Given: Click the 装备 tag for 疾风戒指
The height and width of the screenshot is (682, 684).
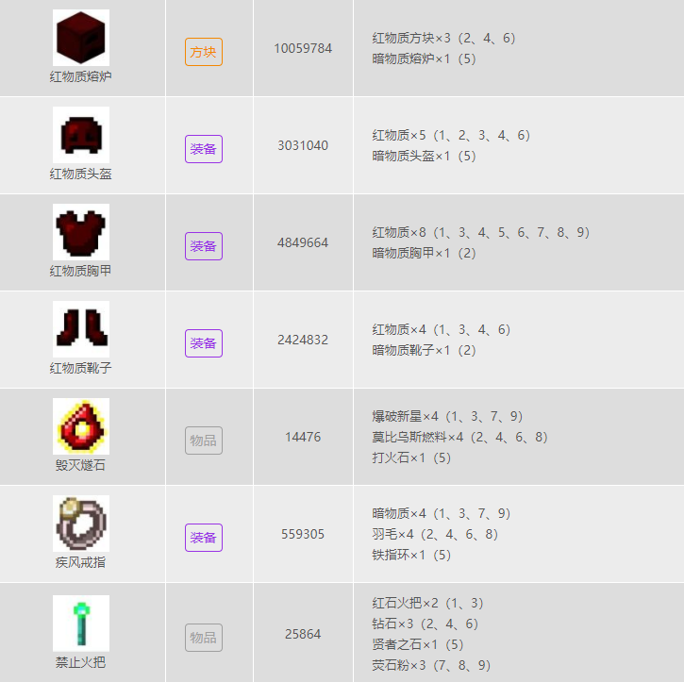Looking at the screenshot, I should 204,538.
